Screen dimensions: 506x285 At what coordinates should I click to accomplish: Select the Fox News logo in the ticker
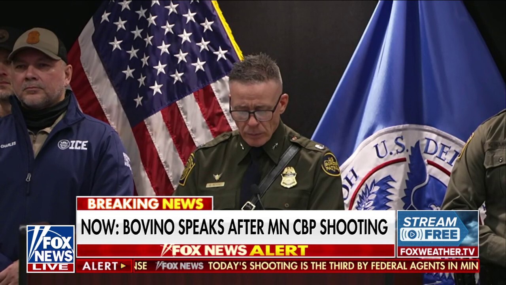(180, 266)
